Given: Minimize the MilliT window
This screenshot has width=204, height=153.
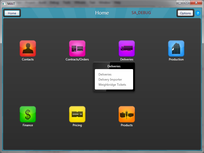Looking at the screenshot, I should tap(180, 3).
